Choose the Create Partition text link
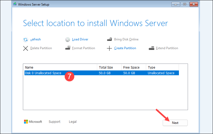 [125, 48]
